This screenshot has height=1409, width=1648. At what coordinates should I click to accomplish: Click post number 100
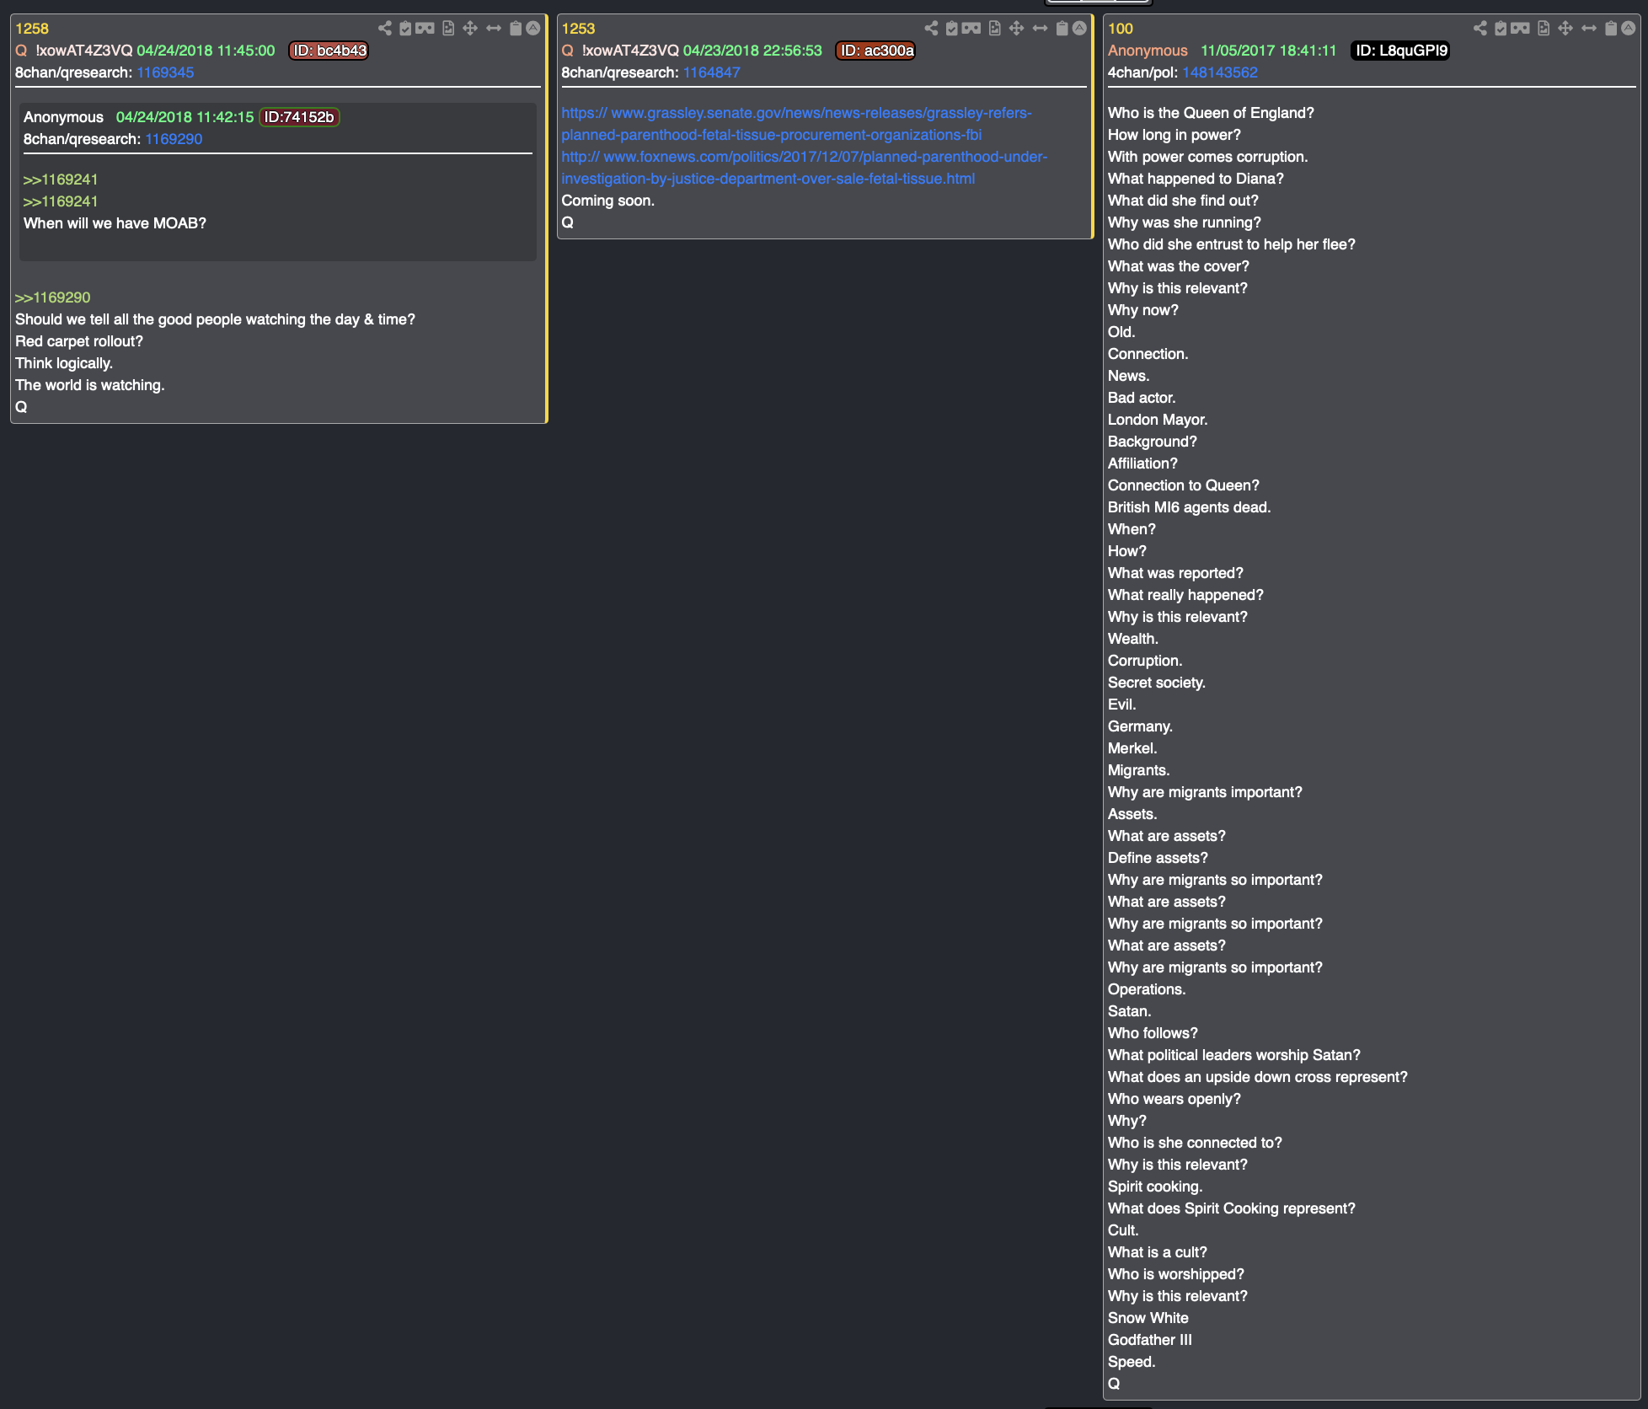pos(1121,29)
